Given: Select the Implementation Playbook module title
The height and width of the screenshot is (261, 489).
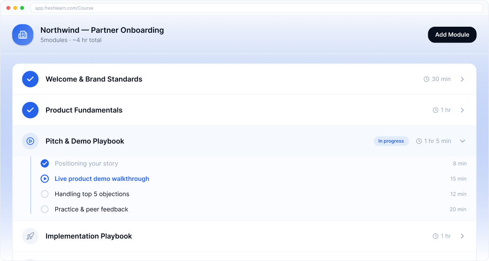Looking at the screenshot, I should tap(88, 236).
